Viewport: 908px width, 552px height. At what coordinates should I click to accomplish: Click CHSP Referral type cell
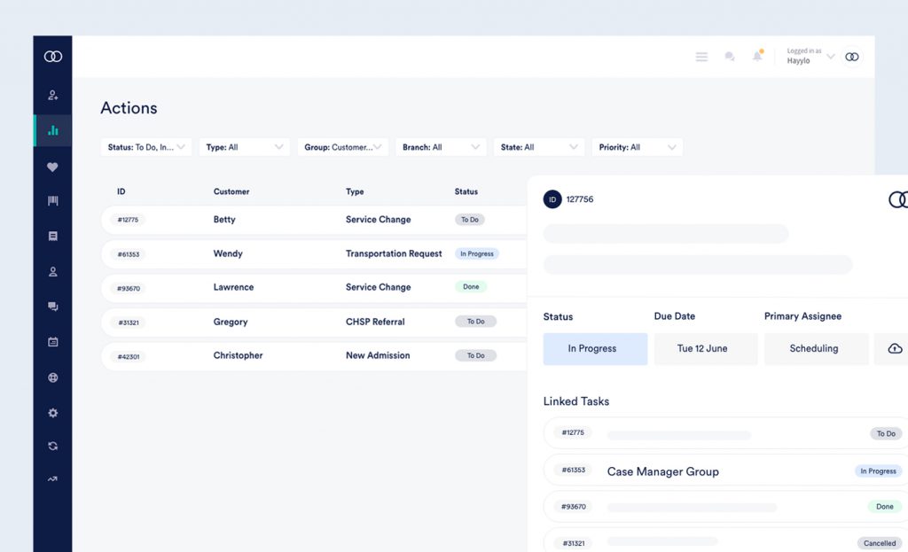tap(375, 322)
